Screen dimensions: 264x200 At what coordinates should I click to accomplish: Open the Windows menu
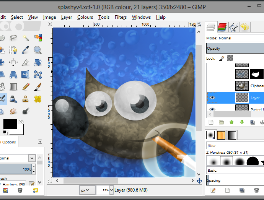click(141, 17)
